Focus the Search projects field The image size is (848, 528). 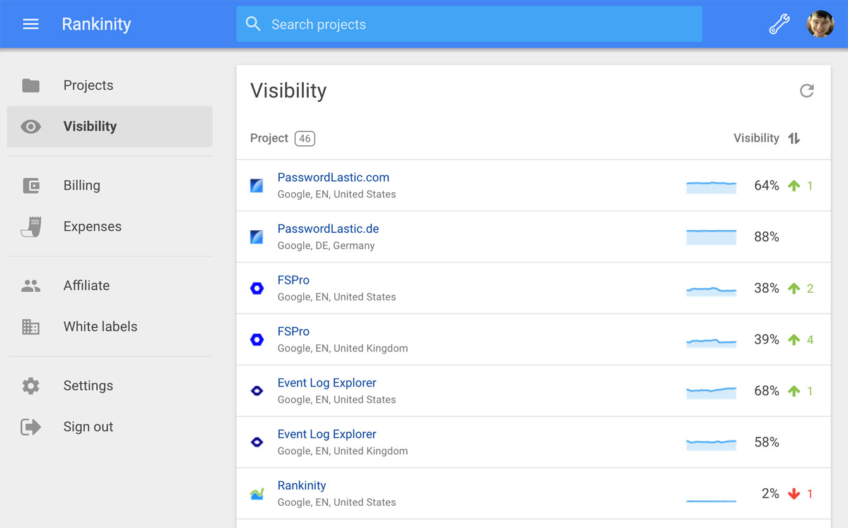click(469, 24)
